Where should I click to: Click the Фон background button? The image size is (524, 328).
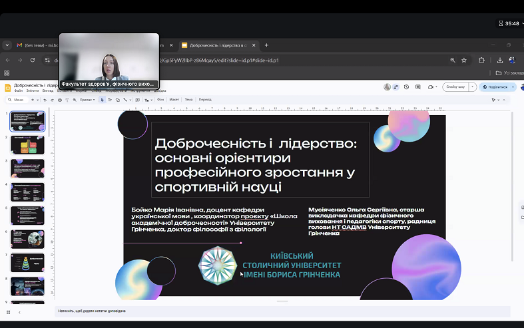pyautogui.click(x=160, y=100)
